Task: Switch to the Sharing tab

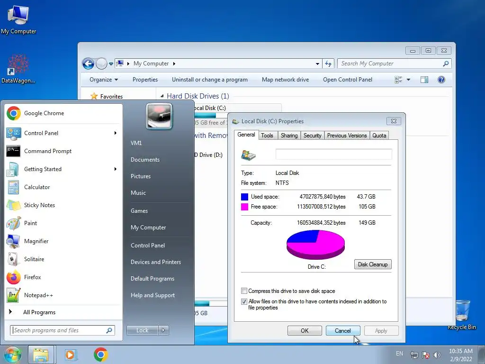Action: [289, 136]
